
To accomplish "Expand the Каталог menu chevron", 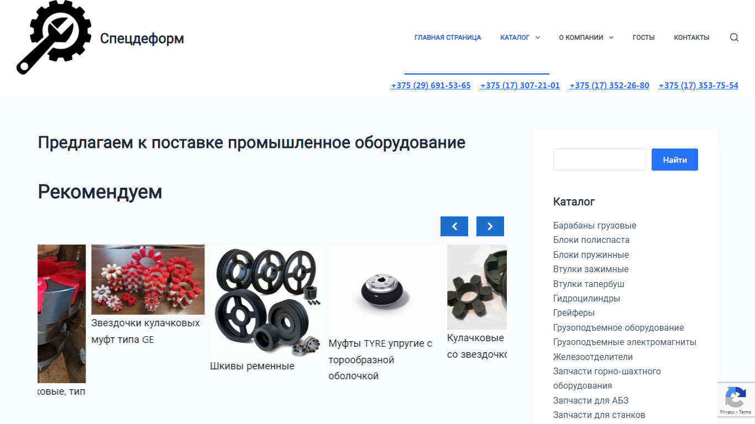I will [538, 38].
